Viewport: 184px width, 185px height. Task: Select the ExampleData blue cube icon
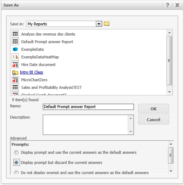click(x=15, y=49)
